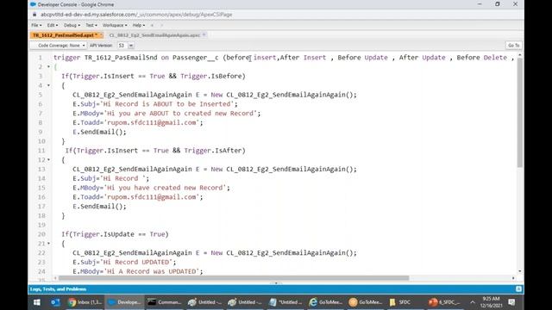Viewport: 552px width, 310px height.
Task: Open the Help menu
Action: (x=139, y=25)
